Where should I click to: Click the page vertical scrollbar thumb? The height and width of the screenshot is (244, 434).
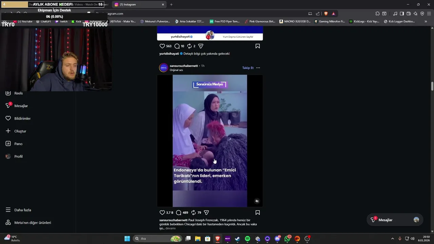pos(432,86)
